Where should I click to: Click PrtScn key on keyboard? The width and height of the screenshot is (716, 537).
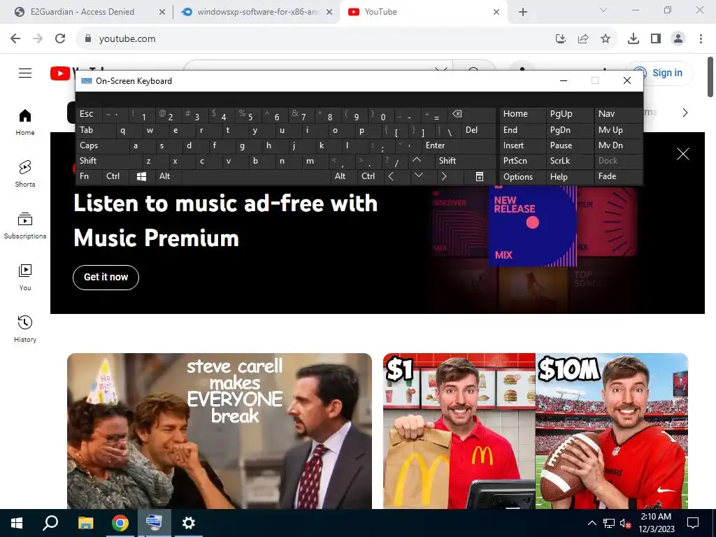[x=522, y=161]
